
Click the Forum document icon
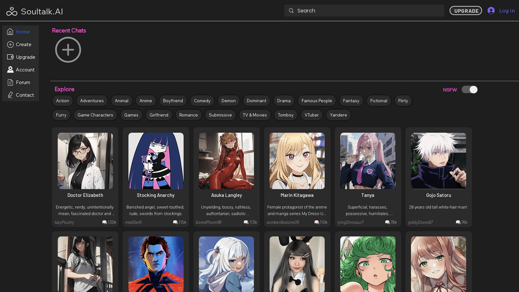tap(10, 83)
